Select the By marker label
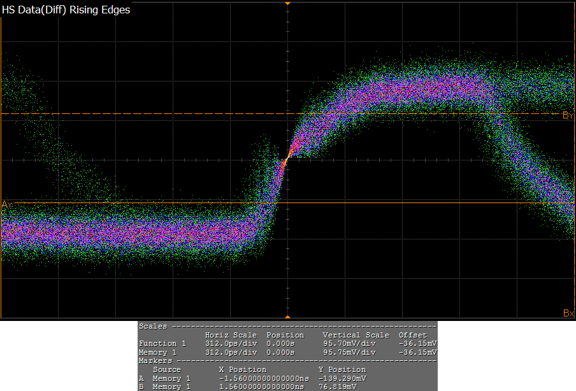Viewport: 576px width, 391px height. 568,115
